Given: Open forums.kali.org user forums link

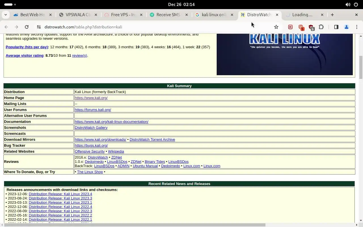Looking at the screenshot, I should click(x=93, y=110).
